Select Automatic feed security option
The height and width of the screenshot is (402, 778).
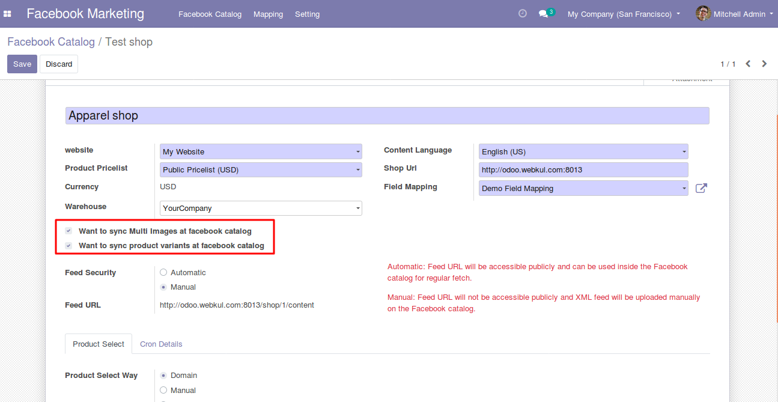(163, 272)
